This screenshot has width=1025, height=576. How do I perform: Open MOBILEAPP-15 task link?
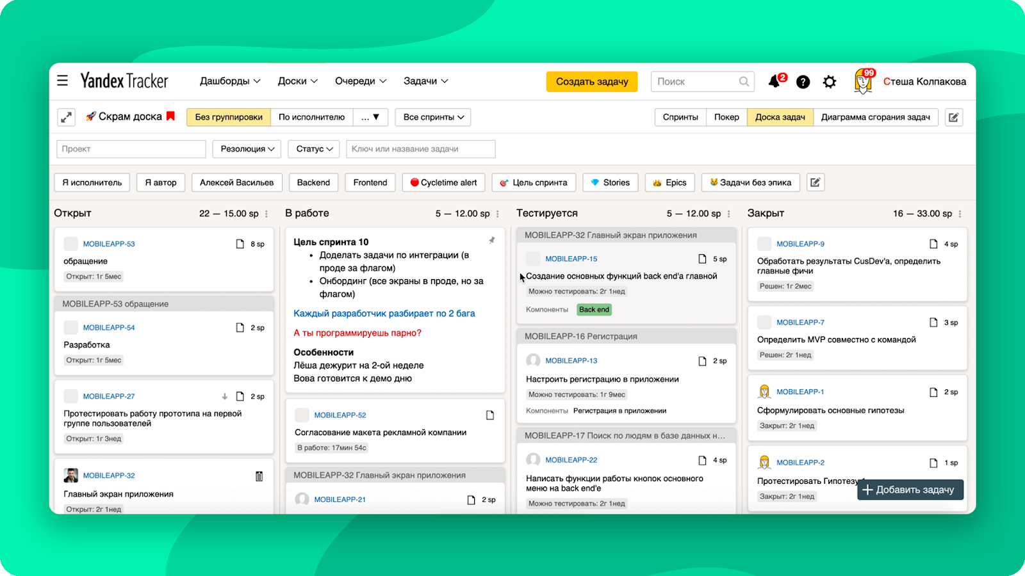point(571,259)
